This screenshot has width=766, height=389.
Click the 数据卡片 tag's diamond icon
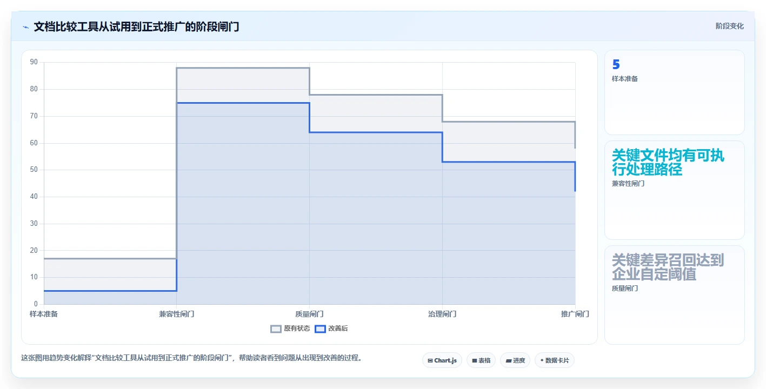point(542,360)
